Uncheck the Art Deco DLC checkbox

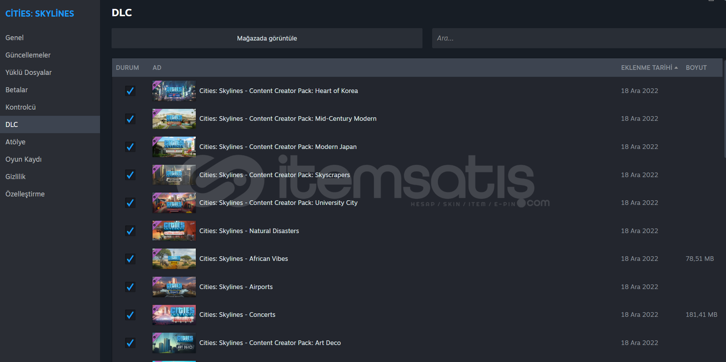(x=130, y=343)
